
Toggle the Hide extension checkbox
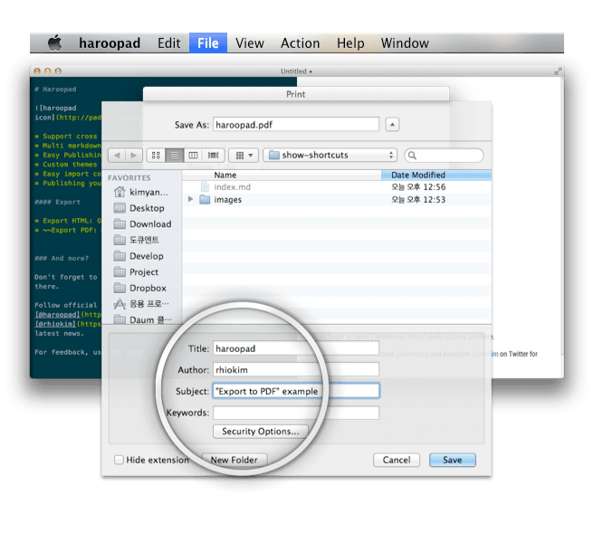(x=119, y=460)
